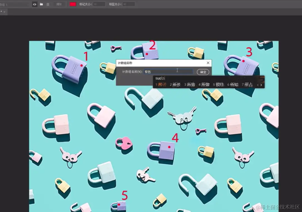Toggle count group visibility eye icon

click(x=34, y=4)
